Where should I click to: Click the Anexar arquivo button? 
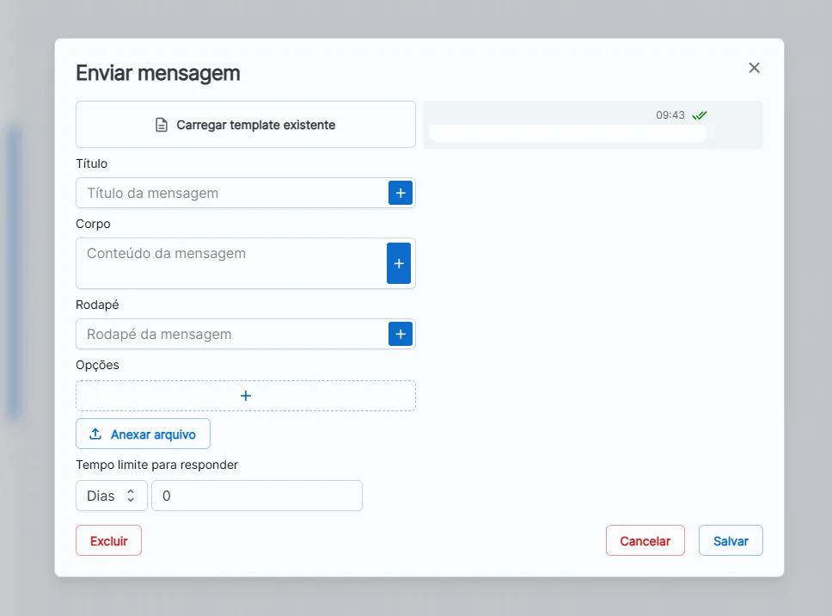tap(144, 434)
